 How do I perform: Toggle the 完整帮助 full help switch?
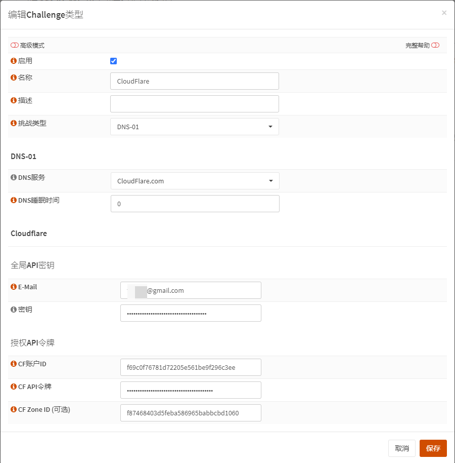tap(435, 46)
